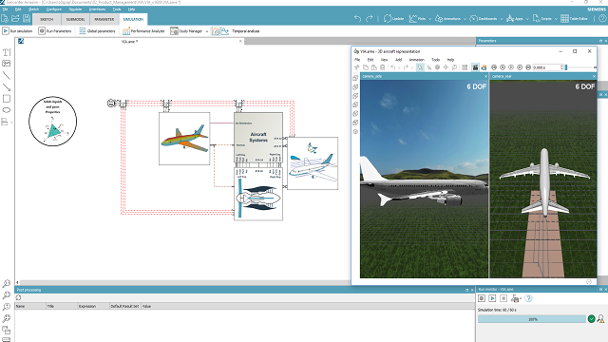This screenshot has width=608, height=342.
Task: Open the Animations toolbar button
Action: 447,18
